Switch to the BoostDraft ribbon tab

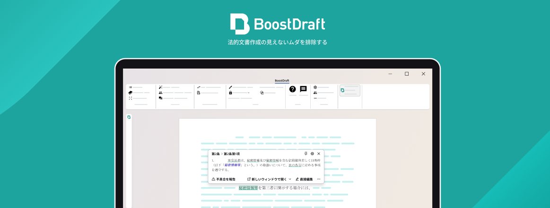coord(282,81)
